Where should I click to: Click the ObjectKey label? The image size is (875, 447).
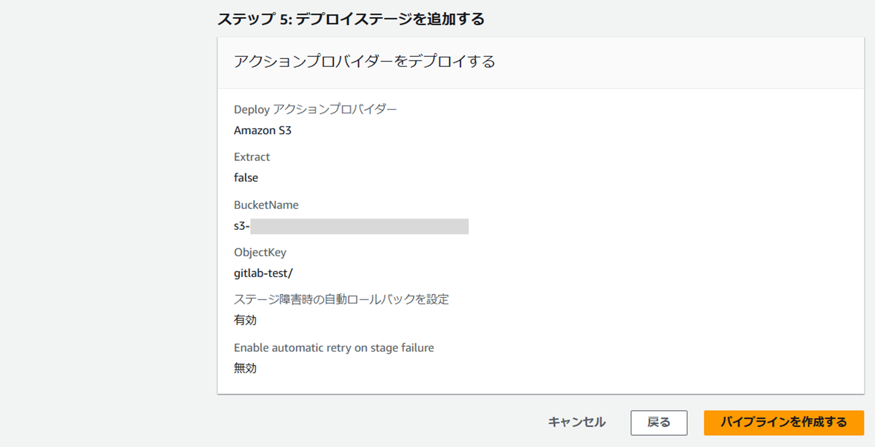point(260,252)
